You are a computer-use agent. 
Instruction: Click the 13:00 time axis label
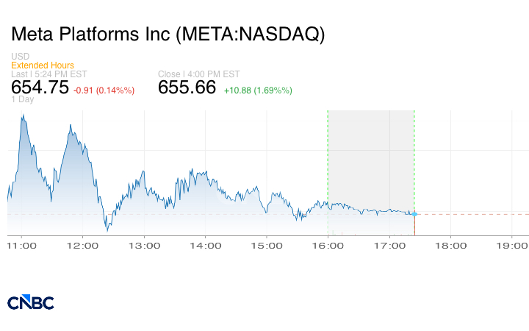click(x=143, y=246)
